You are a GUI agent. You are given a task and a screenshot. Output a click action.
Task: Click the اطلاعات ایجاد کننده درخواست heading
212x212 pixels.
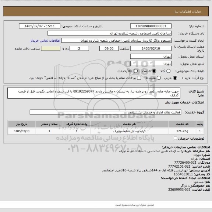click(x=185, y=178)
